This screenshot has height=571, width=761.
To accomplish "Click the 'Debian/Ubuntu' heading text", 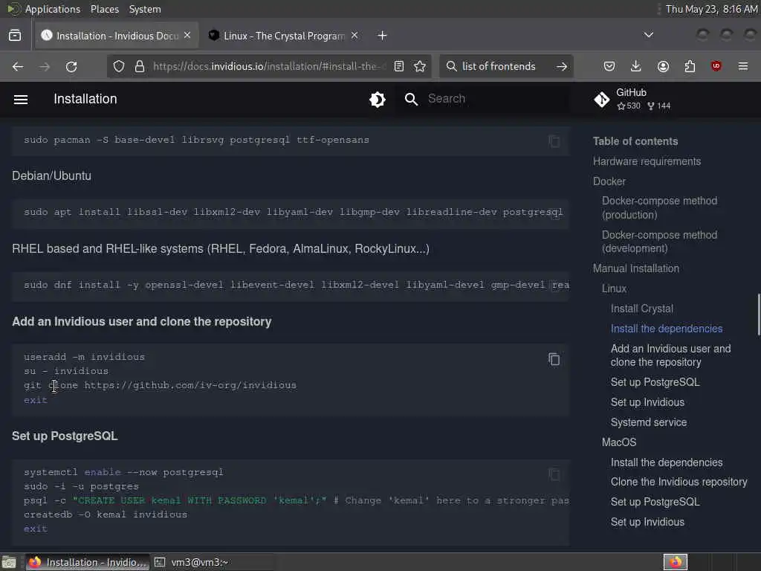I will (51, 175).
